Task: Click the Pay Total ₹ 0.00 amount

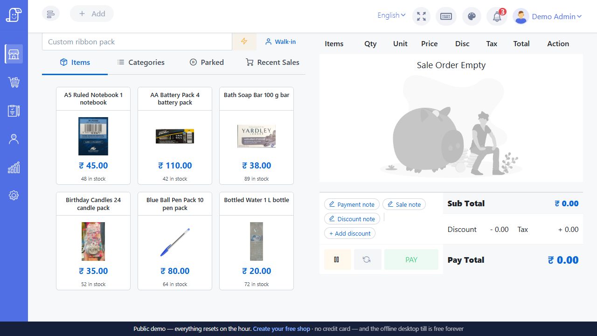Action: click(x=563, y=260)
